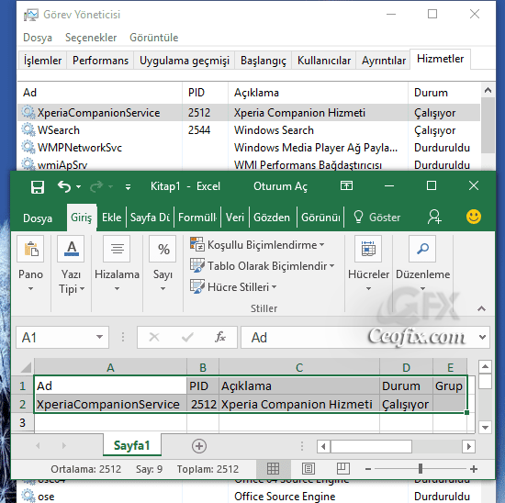Click the zoom slider handle
The width and height of the screenshot is (505, 503).
click(421, 469)
